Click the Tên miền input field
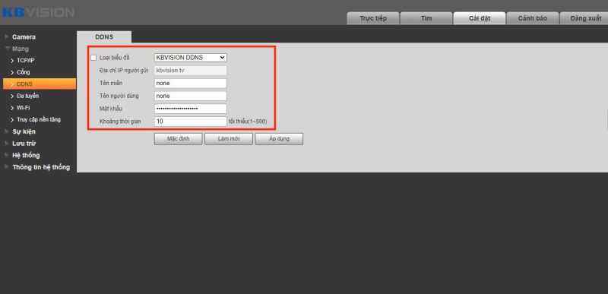 point(191,84)
